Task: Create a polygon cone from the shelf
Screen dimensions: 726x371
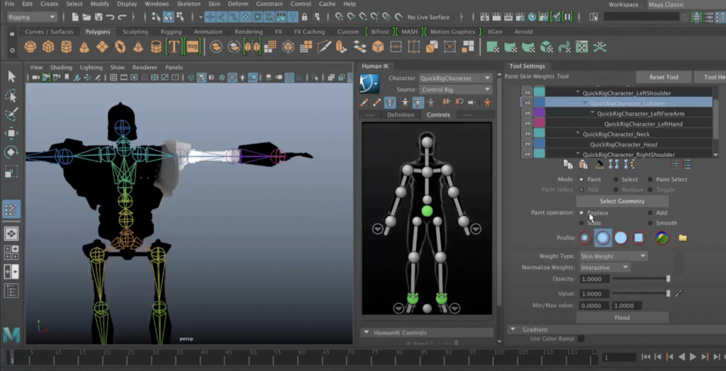Action: coord(84,47)
